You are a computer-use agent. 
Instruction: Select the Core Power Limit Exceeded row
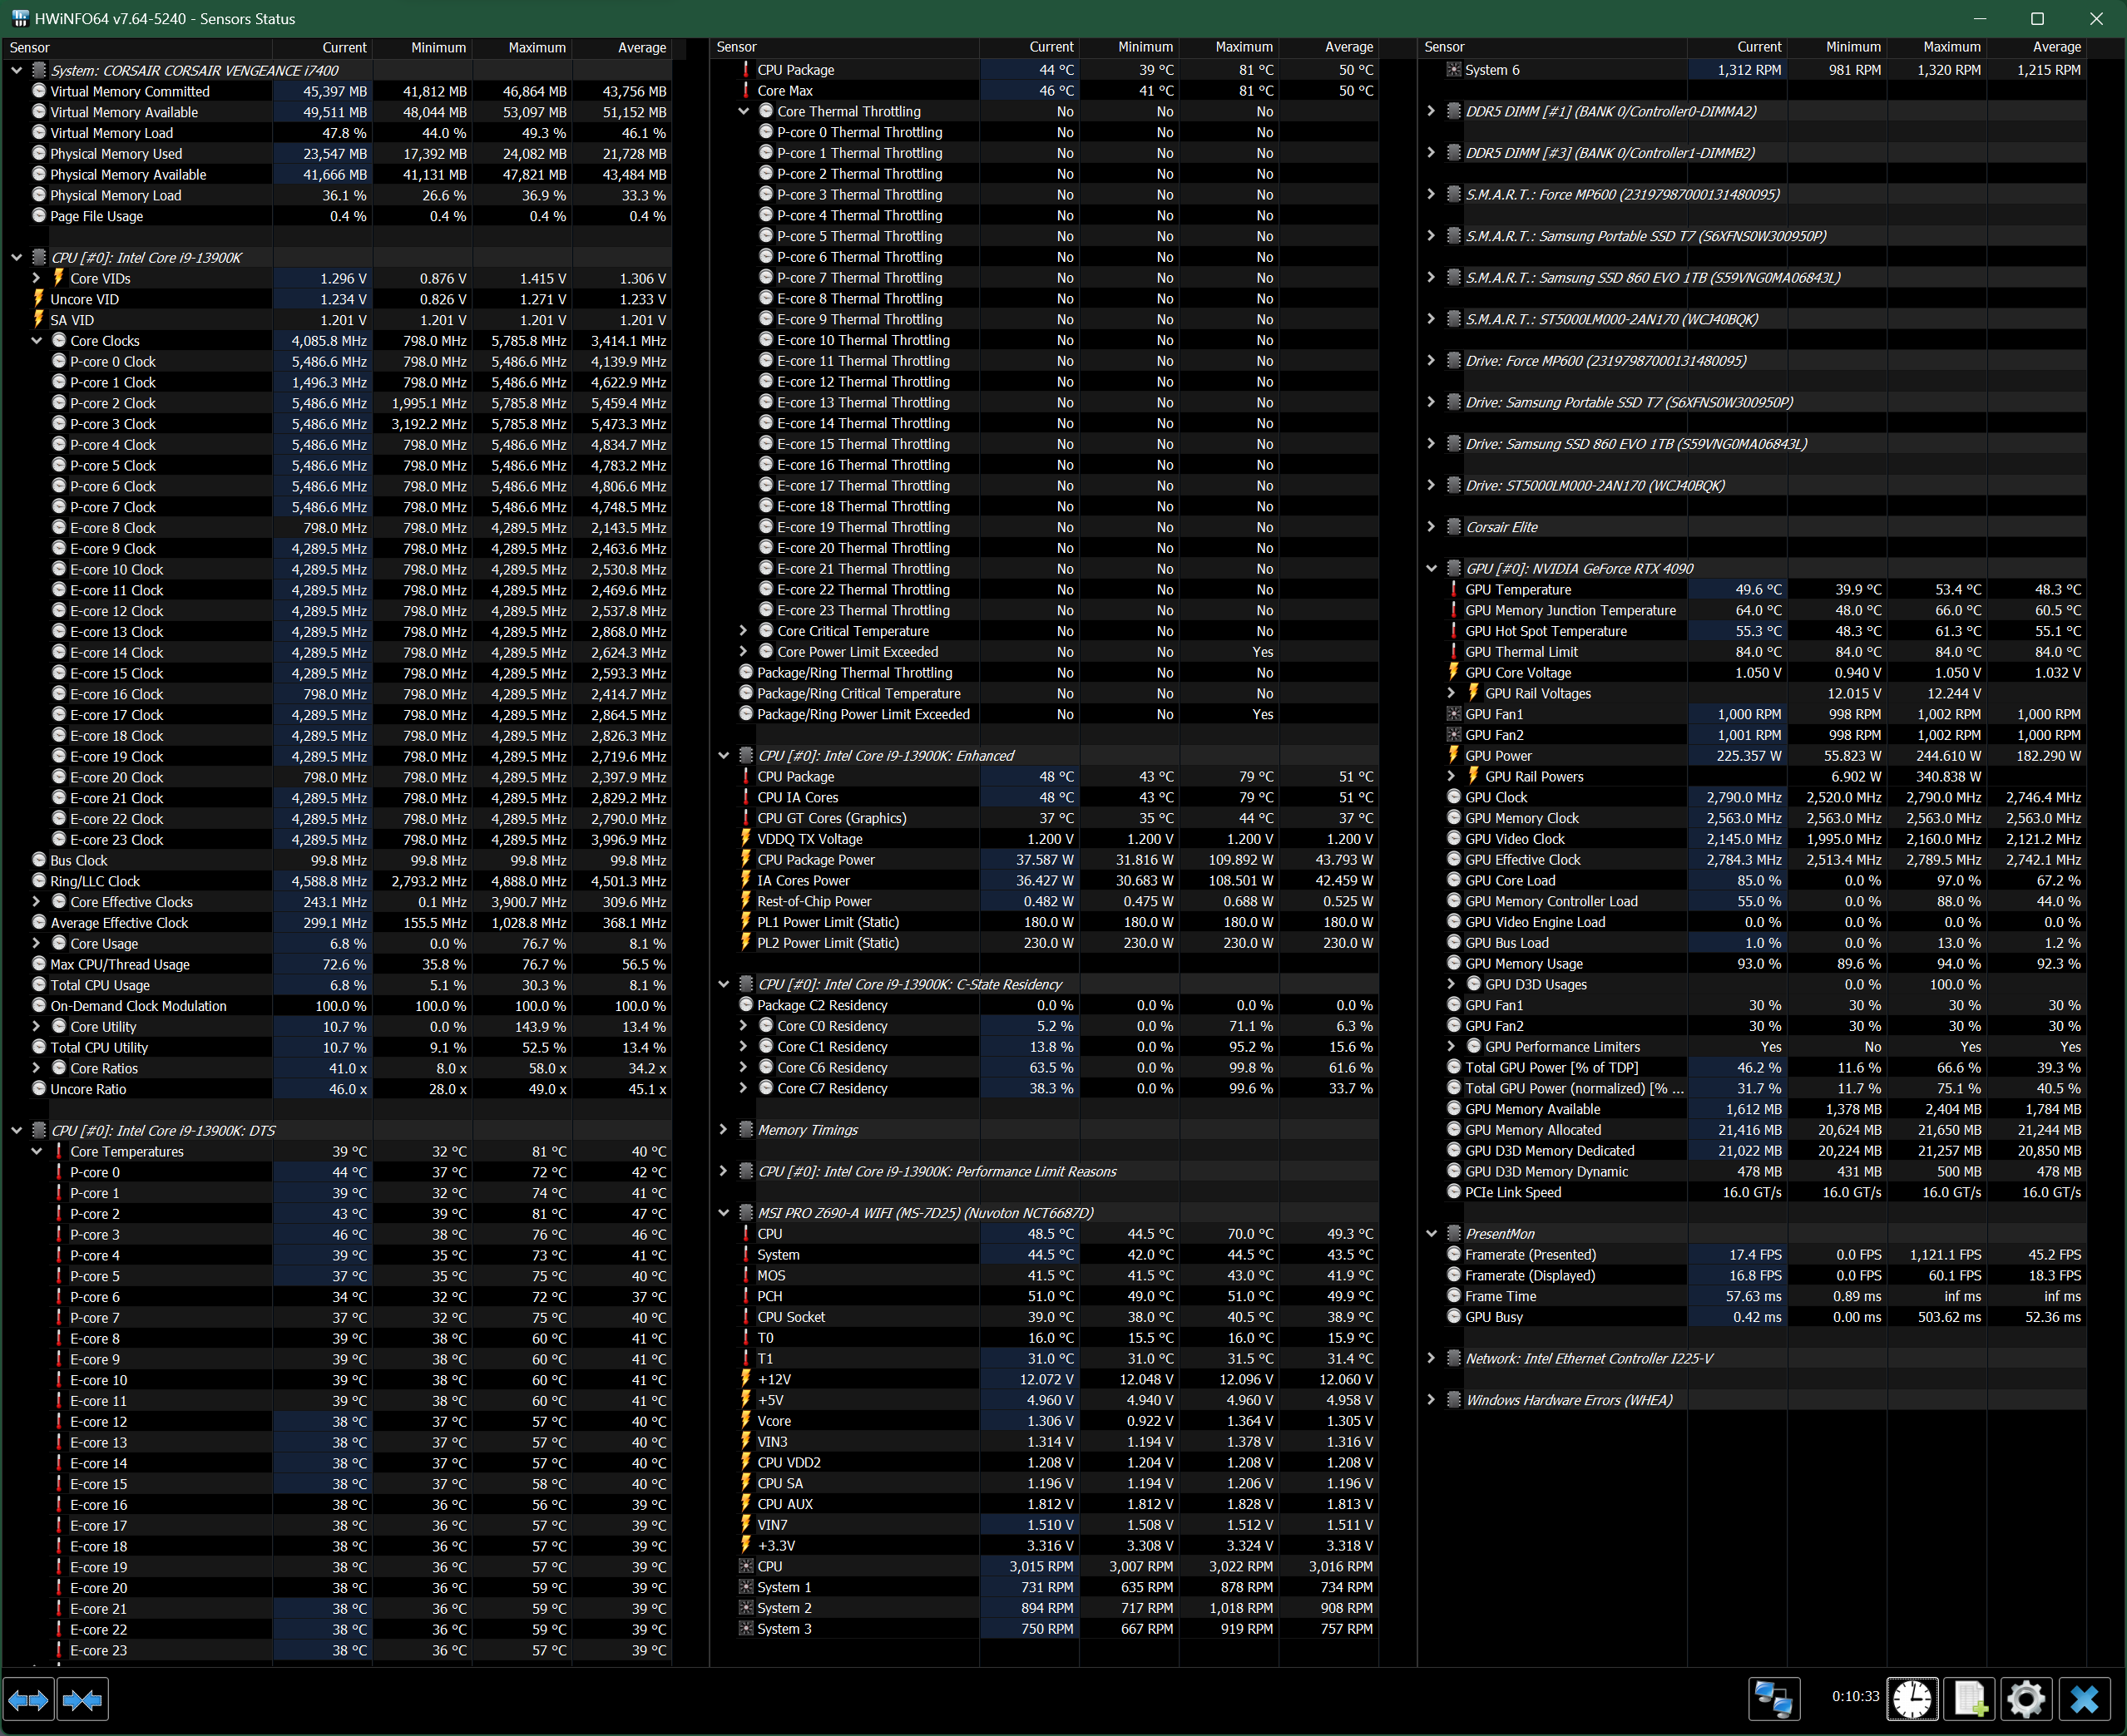1045,652
